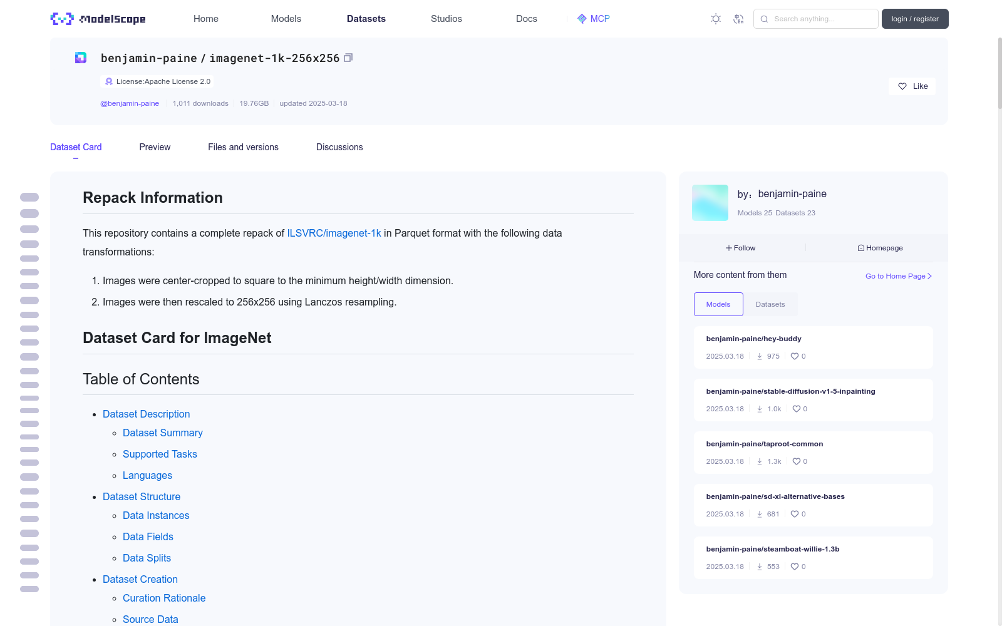Jump to Dataset Structure section
This screenshot has width=1002, height=626.
coord(142,496)
